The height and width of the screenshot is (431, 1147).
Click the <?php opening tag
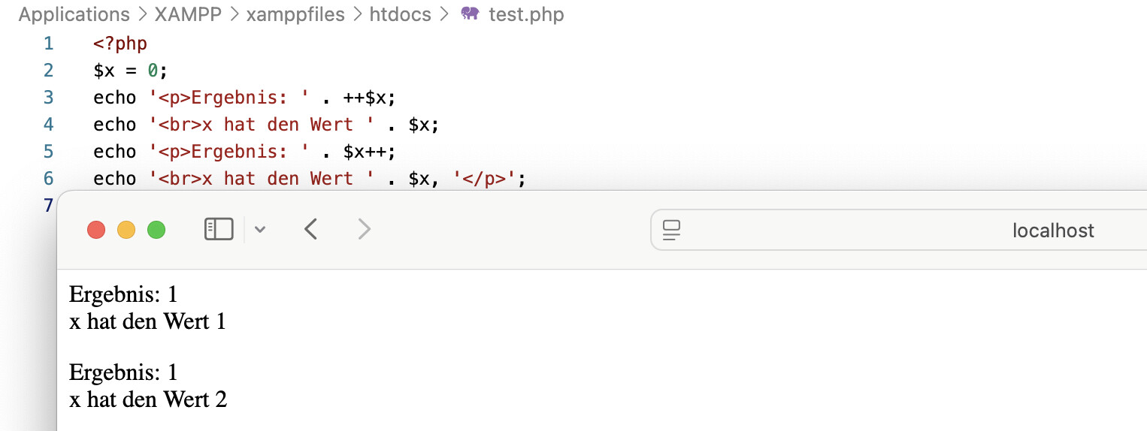[x=120, y=44]
